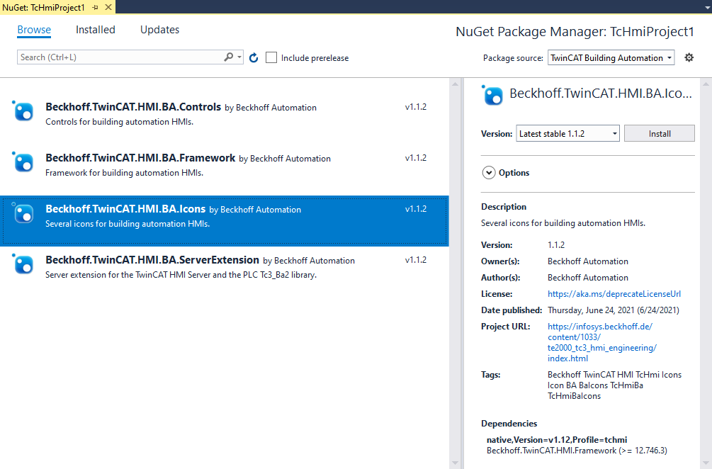Click the BA.Framework package icon
This screenshot has width=712, height=469.
click(23, 163)
